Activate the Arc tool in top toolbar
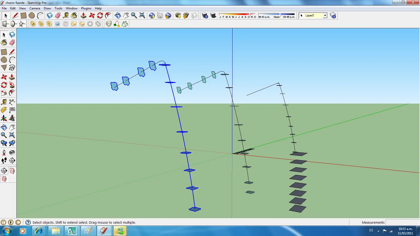Image resolution: width=420 pixels, height=236 pixels. [40, 15]
